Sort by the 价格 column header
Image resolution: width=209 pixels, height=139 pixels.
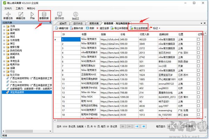129,34
